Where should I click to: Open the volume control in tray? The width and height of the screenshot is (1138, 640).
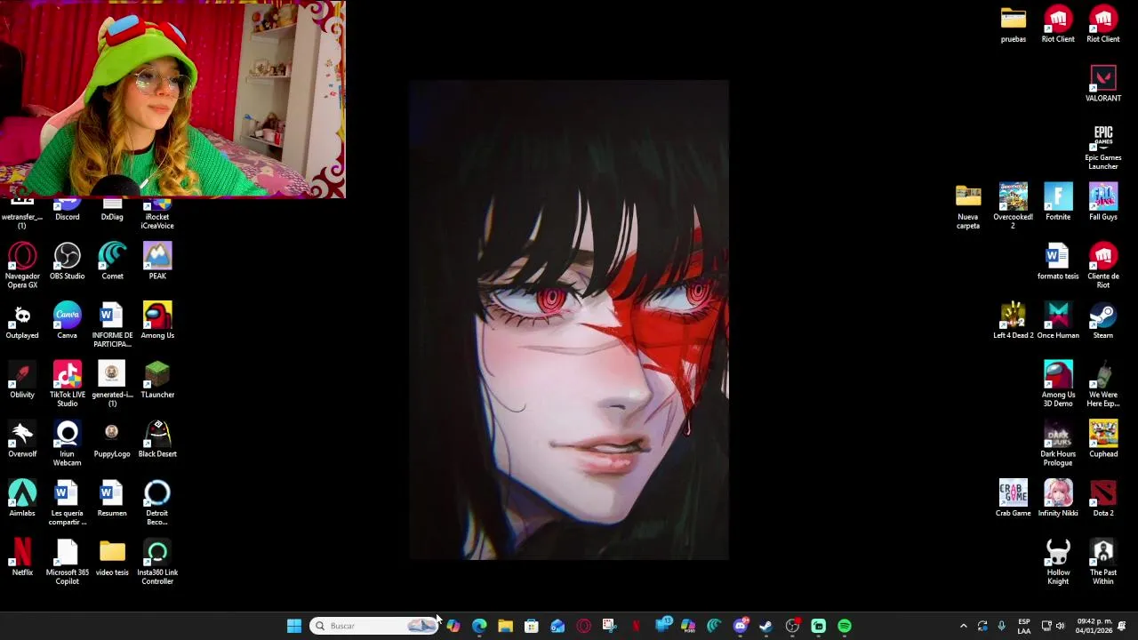1060,626
